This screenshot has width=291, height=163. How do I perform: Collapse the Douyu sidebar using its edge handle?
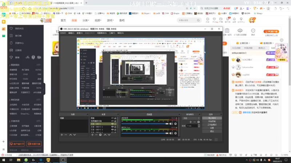click(44, 89)
